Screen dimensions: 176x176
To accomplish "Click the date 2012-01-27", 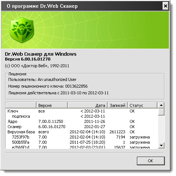I will pos(95,127).
